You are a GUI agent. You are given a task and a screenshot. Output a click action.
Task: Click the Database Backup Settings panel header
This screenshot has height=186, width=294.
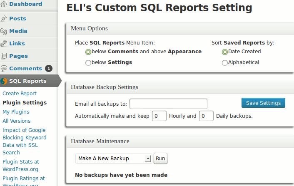(180, 87)
